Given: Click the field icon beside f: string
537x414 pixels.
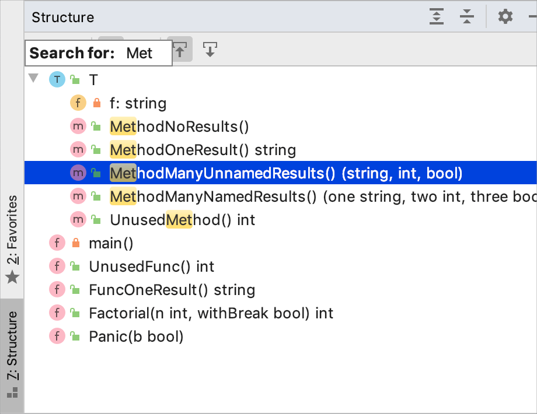Looking at the screenshot, I should (78, 103).
